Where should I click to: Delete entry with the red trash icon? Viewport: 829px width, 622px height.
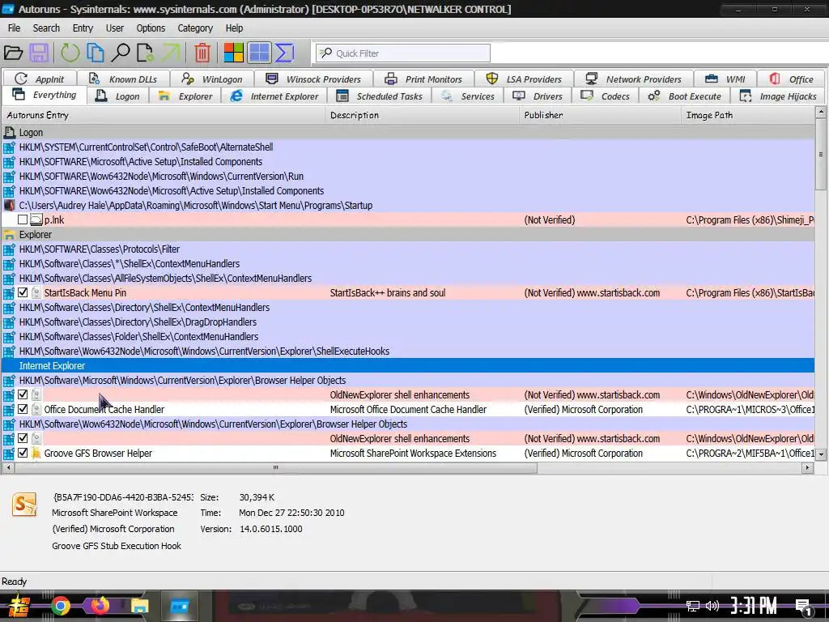[x=202, y=53]
